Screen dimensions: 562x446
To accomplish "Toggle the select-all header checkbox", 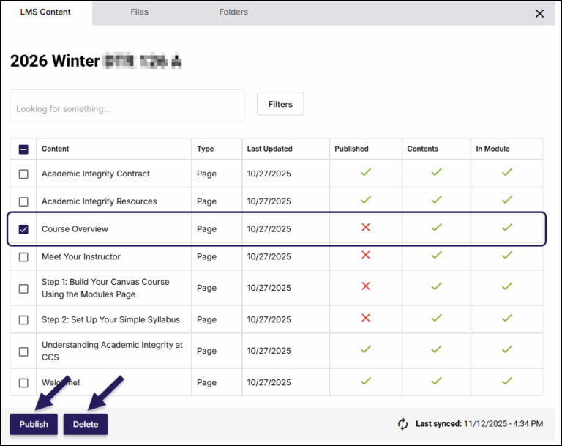I will [23, 149].
